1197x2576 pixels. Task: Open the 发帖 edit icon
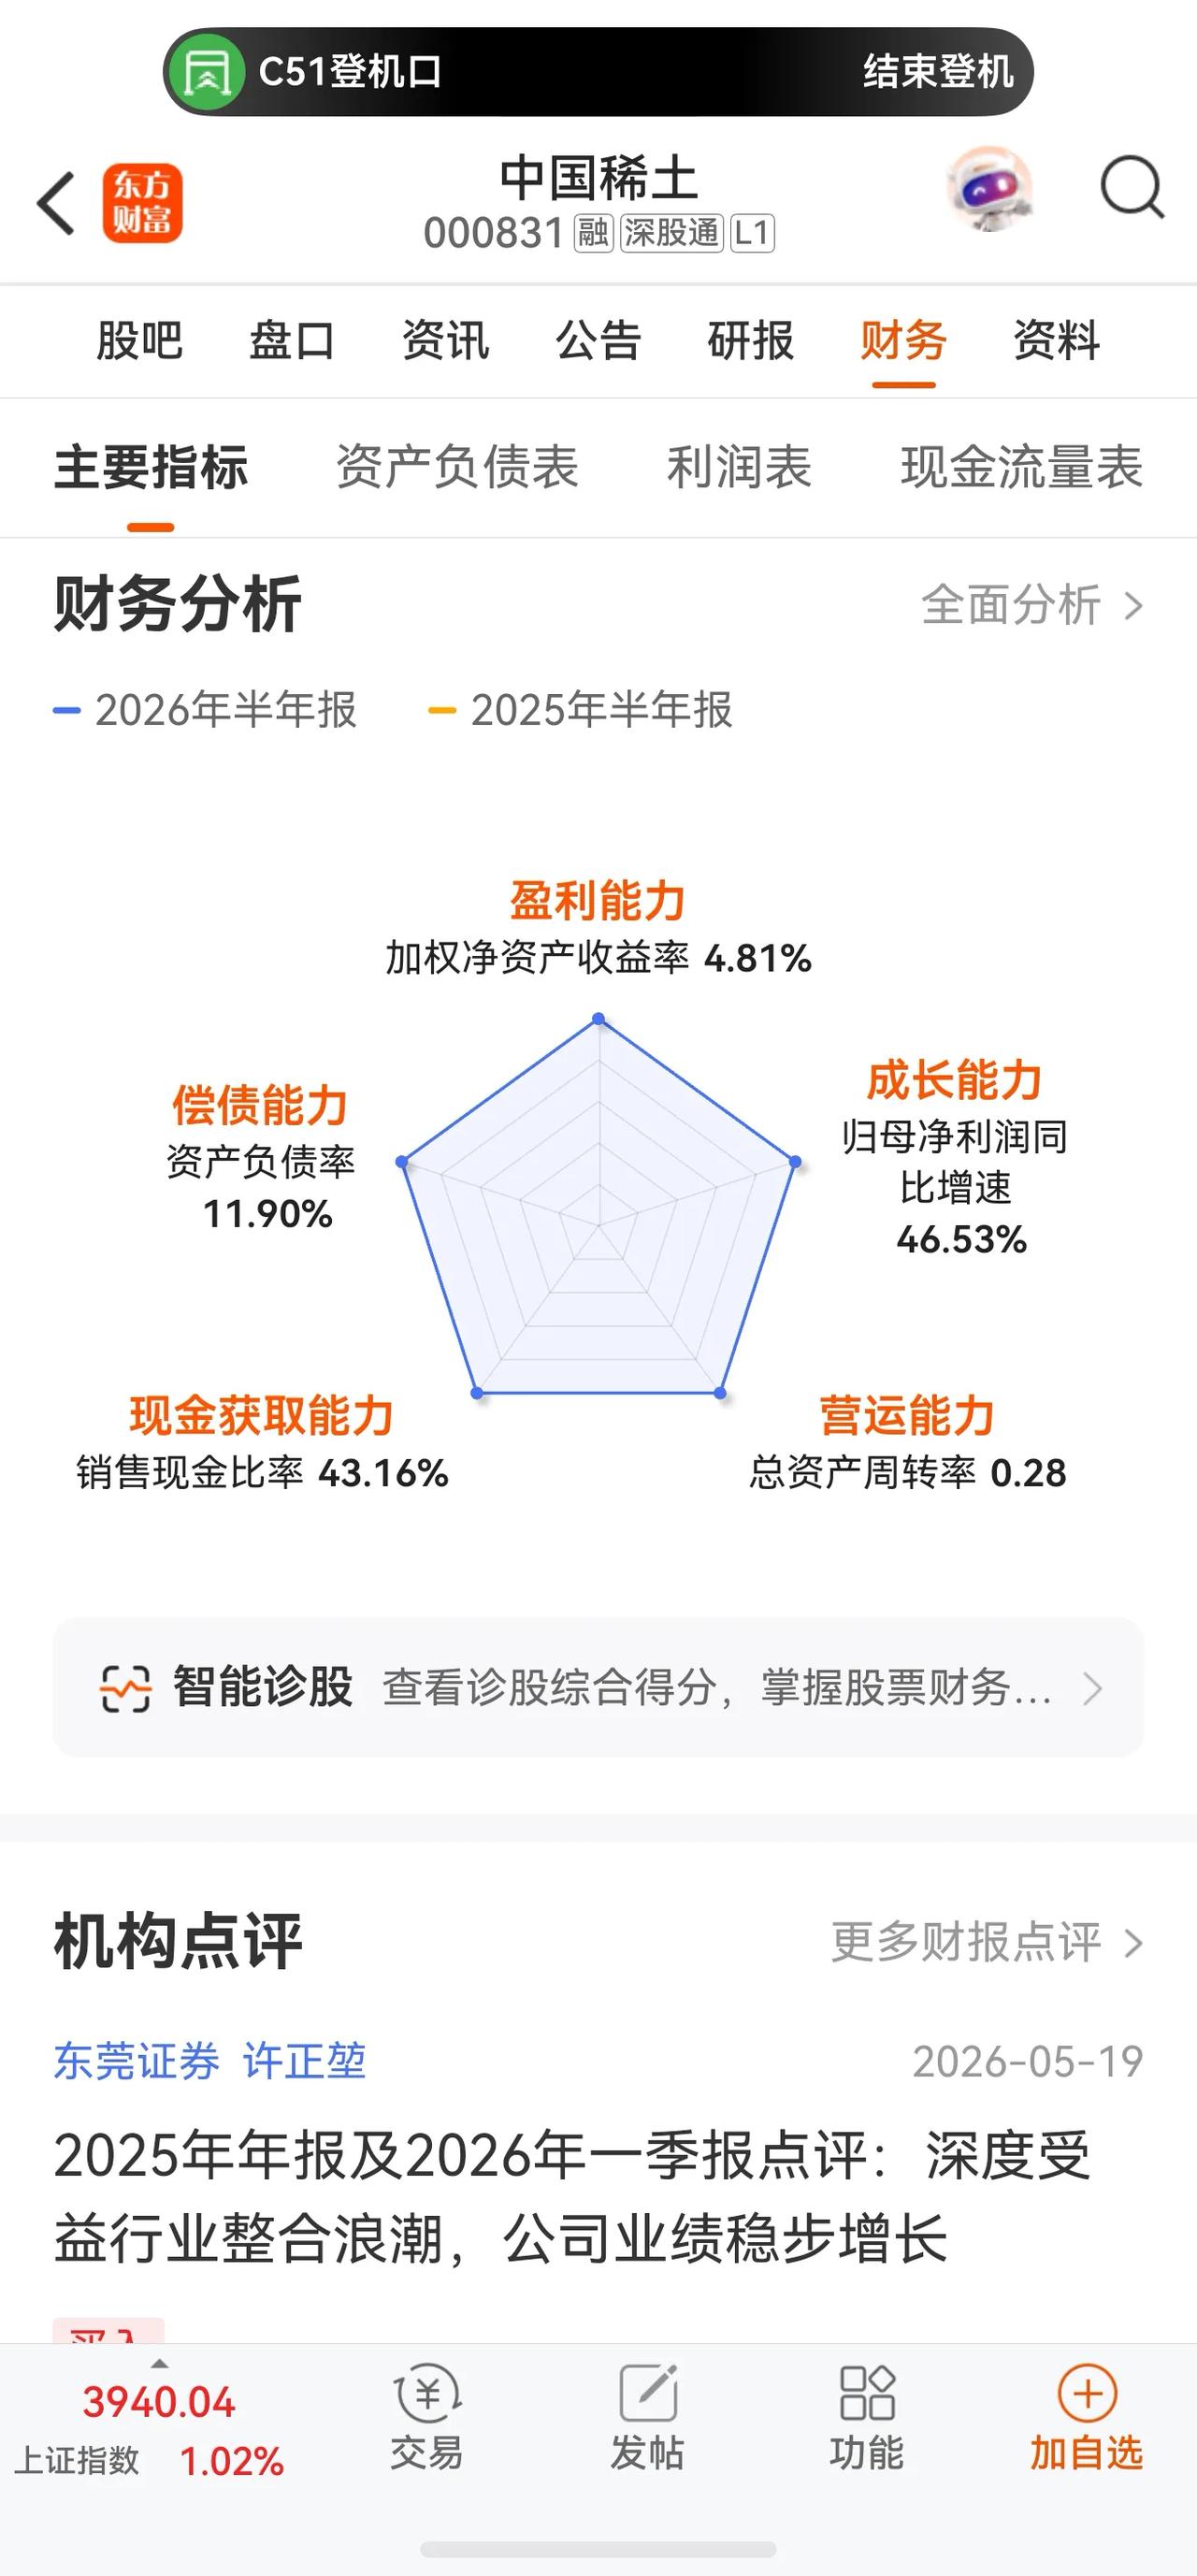[647, 2392]
